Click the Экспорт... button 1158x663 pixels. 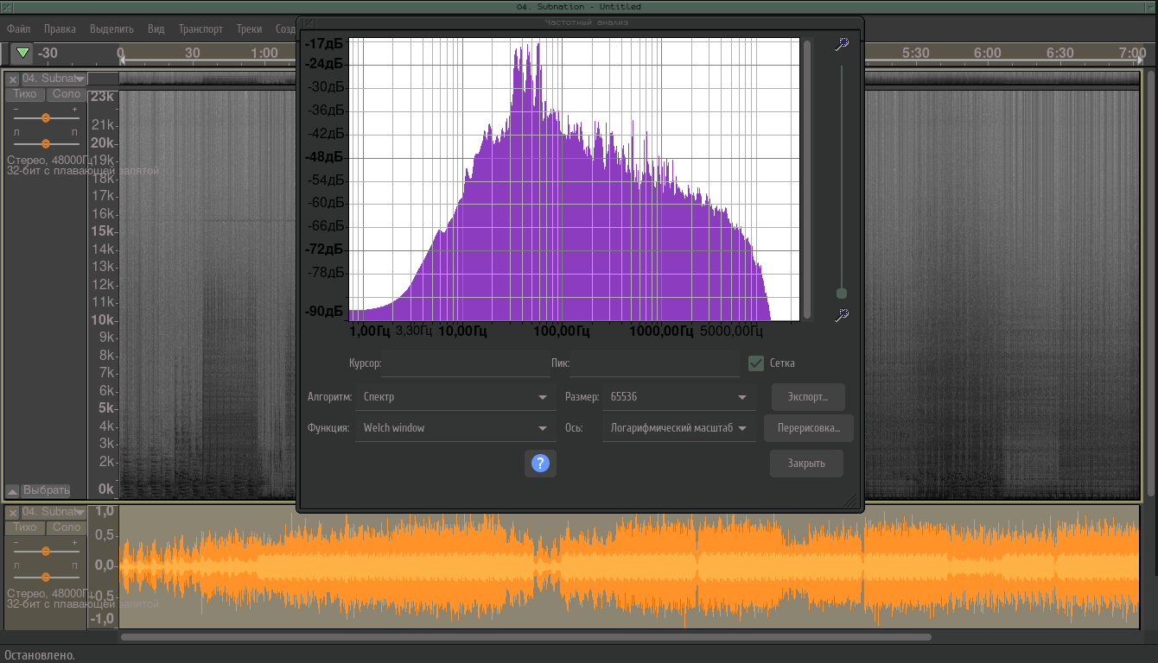[x=808, y=397]
